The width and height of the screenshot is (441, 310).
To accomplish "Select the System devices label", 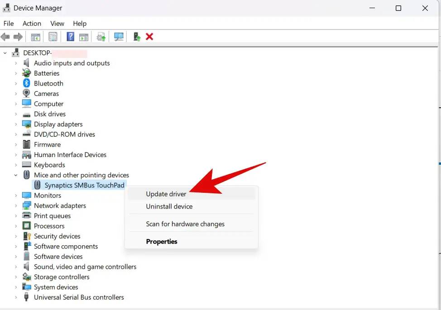I will [56, 287].
